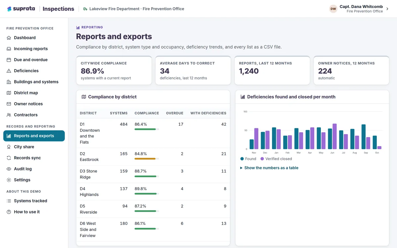
Task: Open Buildings and systems
Action: click(x=34, y=82)
